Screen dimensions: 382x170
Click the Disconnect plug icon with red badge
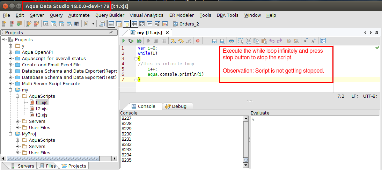click(x=37, y=24)
